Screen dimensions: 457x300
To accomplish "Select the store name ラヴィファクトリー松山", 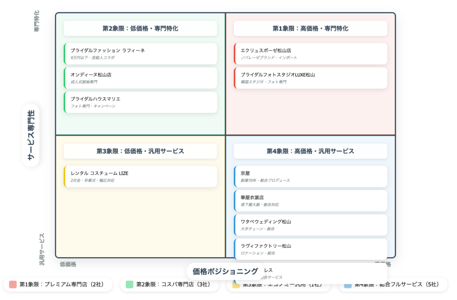I will click(x=266, y=246).
